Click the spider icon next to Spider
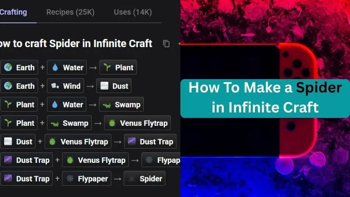 [x=132, y=179]
